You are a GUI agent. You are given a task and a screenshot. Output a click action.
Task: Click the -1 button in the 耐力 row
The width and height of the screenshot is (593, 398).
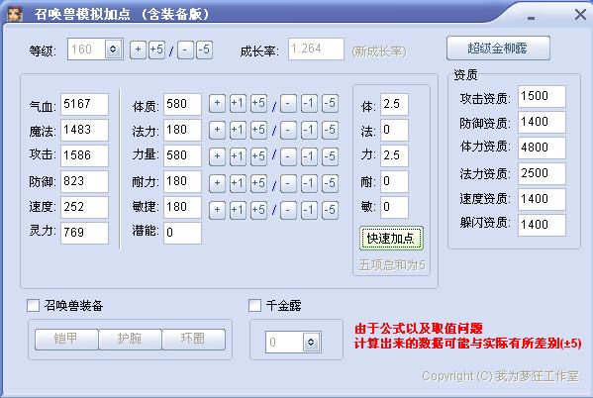309,183
